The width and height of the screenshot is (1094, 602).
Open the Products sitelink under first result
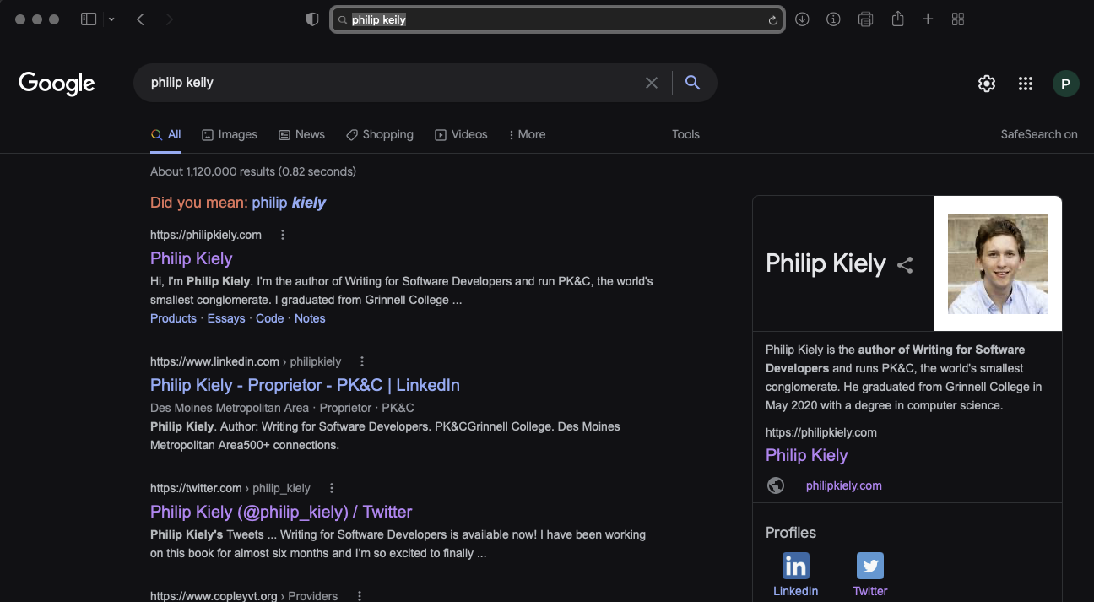click(x=172, y=318)
